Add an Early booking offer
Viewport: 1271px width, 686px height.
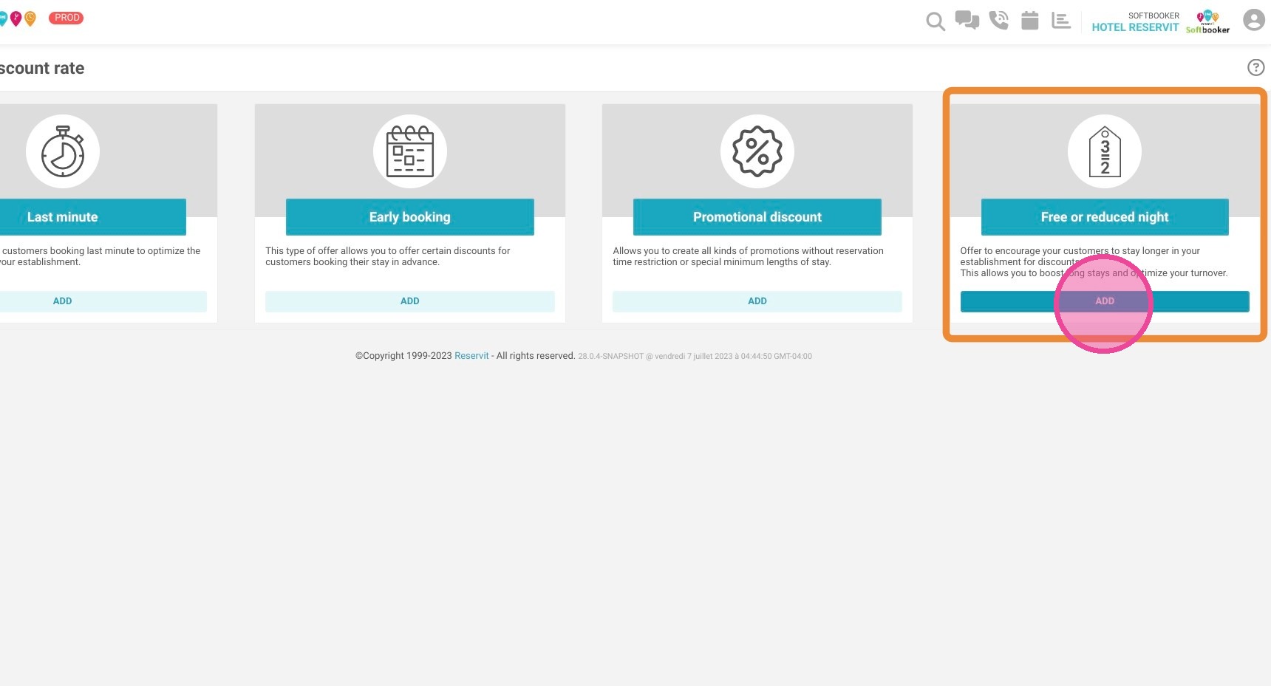pos(410,301)
